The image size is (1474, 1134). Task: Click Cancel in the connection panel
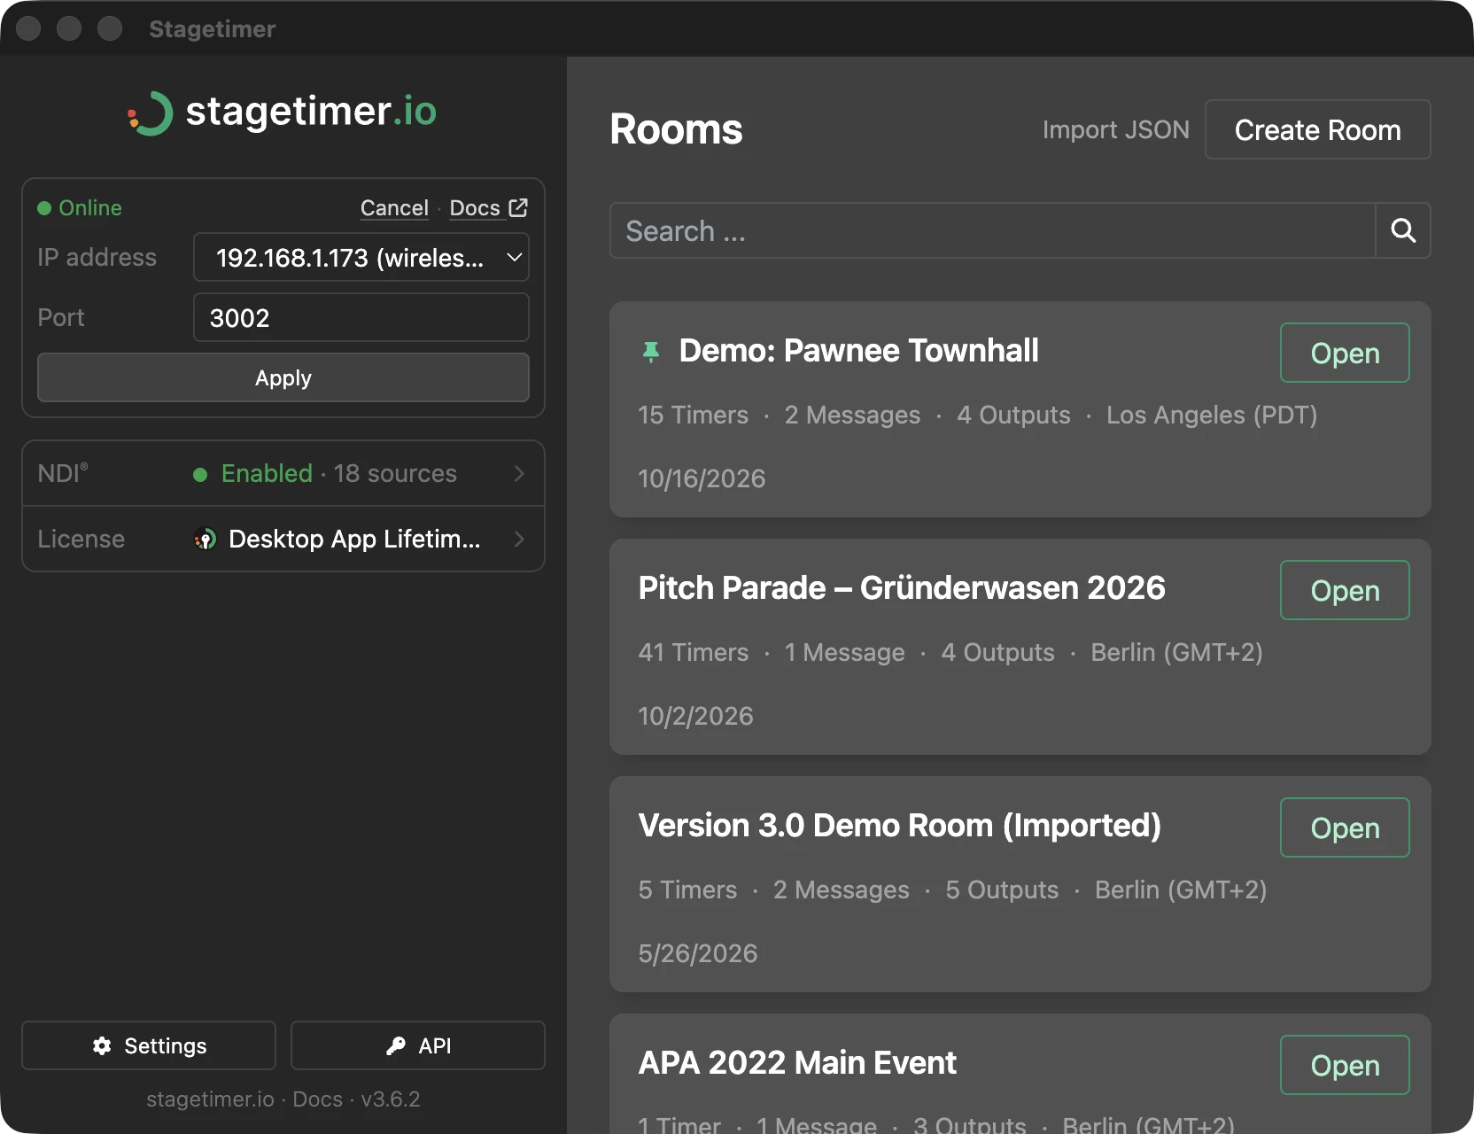pos(394,207)
